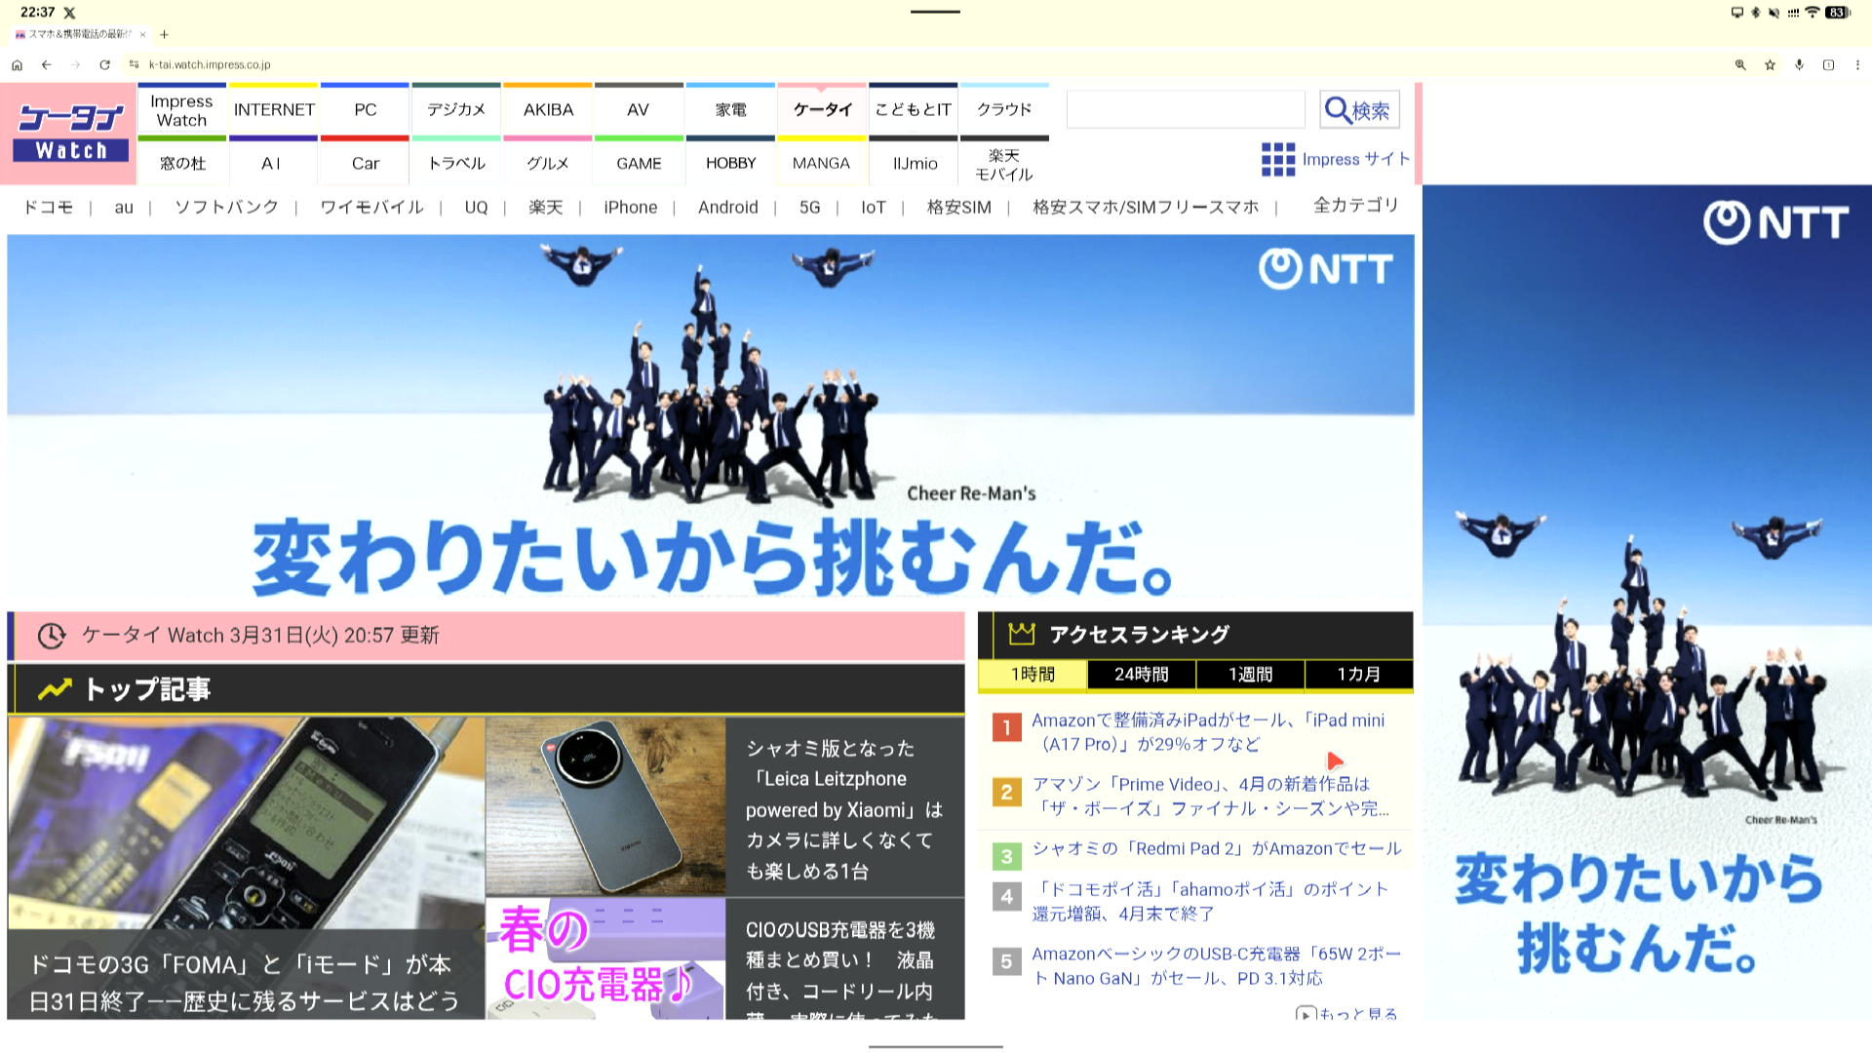Click the clock icon beside the update time
Image resolution: width=1872 pixels, height=1053 pixels.
[51, 634]
